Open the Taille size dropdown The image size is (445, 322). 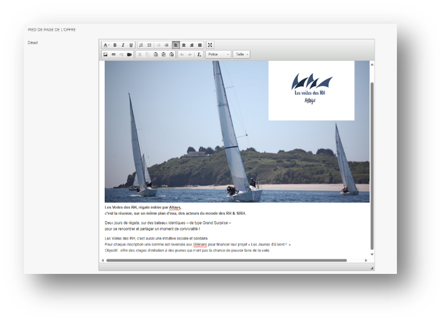(241, 54)
